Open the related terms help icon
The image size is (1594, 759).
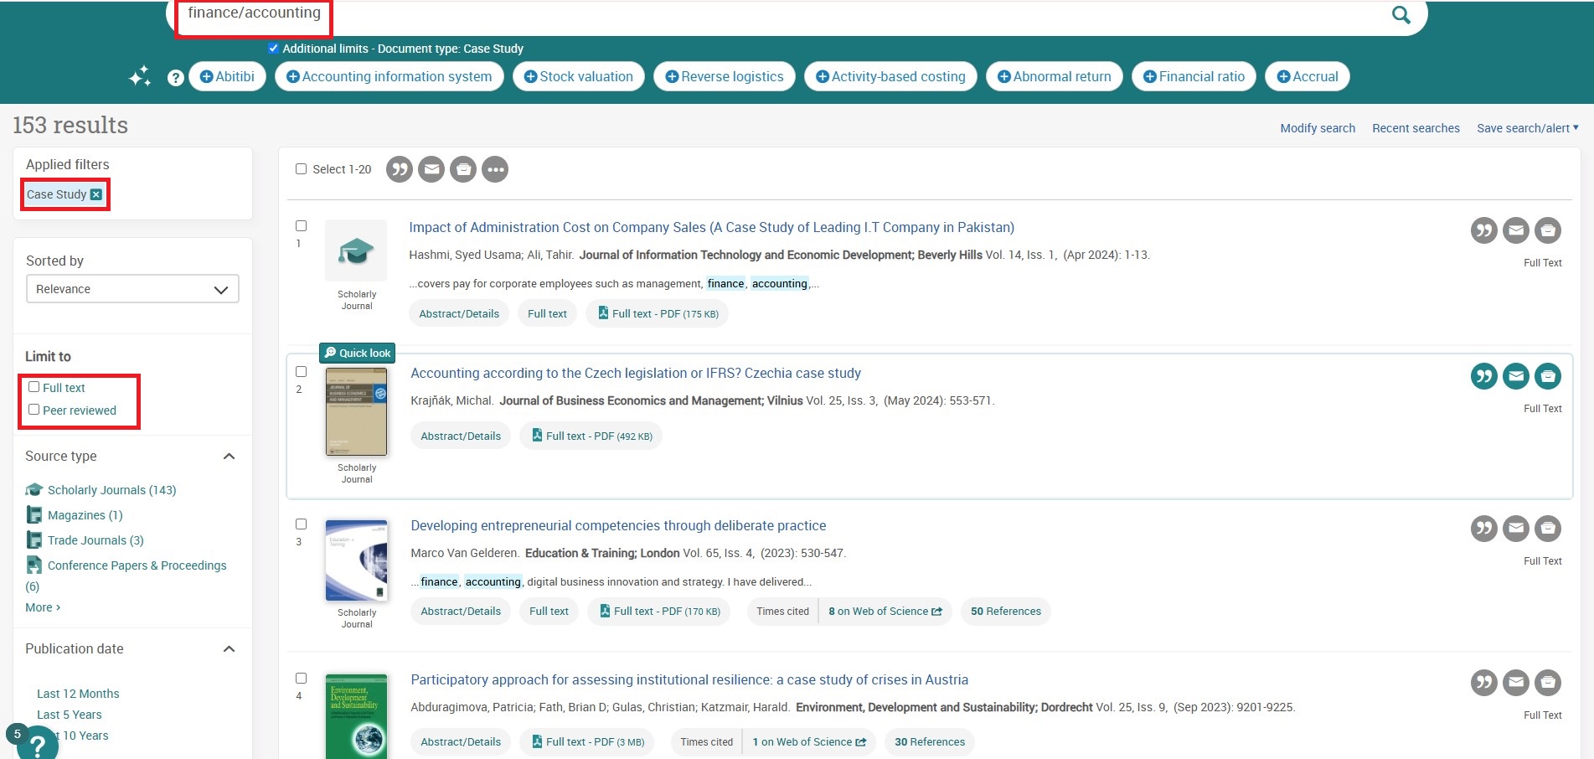coord(175,78)
